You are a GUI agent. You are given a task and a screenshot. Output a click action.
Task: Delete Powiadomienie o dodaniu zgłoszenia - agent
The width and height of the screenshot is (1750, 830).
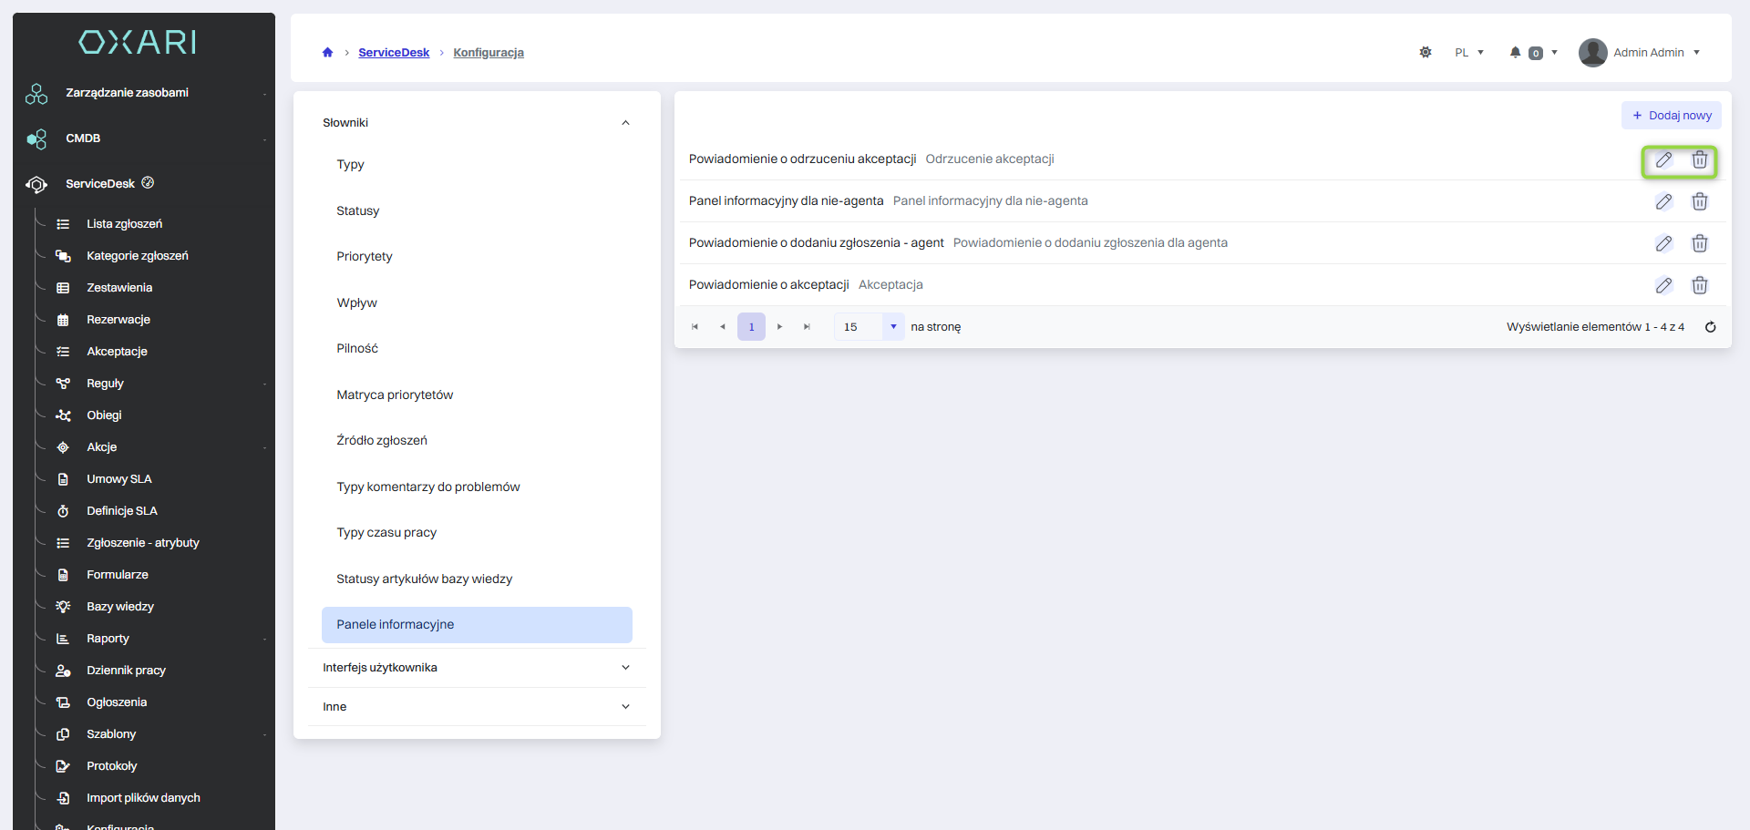click(x=1699, y=244)
